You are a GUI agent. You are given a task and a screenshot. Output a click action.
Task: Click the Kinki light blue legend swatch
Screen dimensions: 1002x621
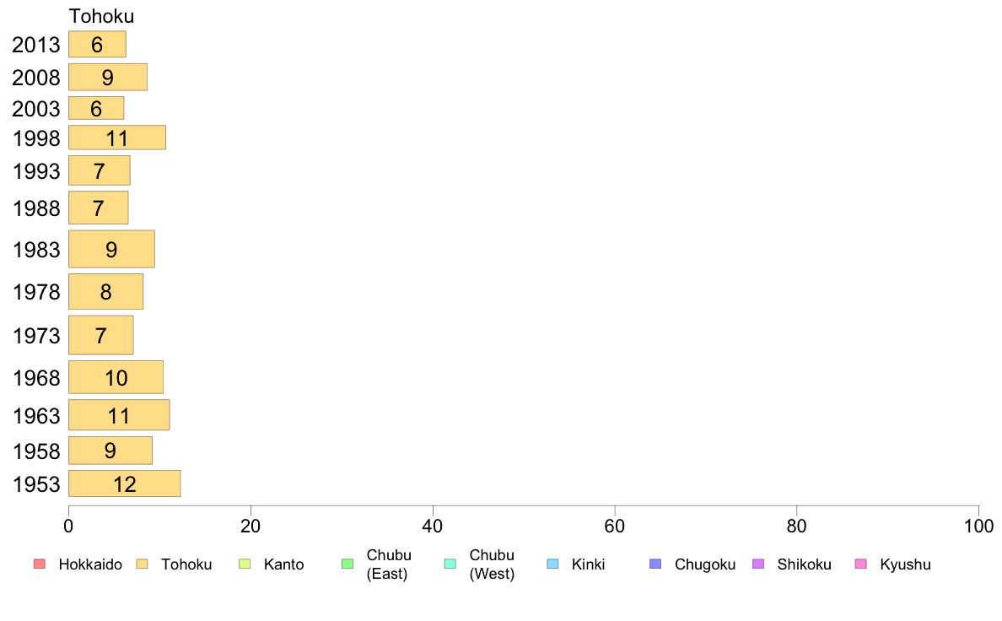[552, 564]
